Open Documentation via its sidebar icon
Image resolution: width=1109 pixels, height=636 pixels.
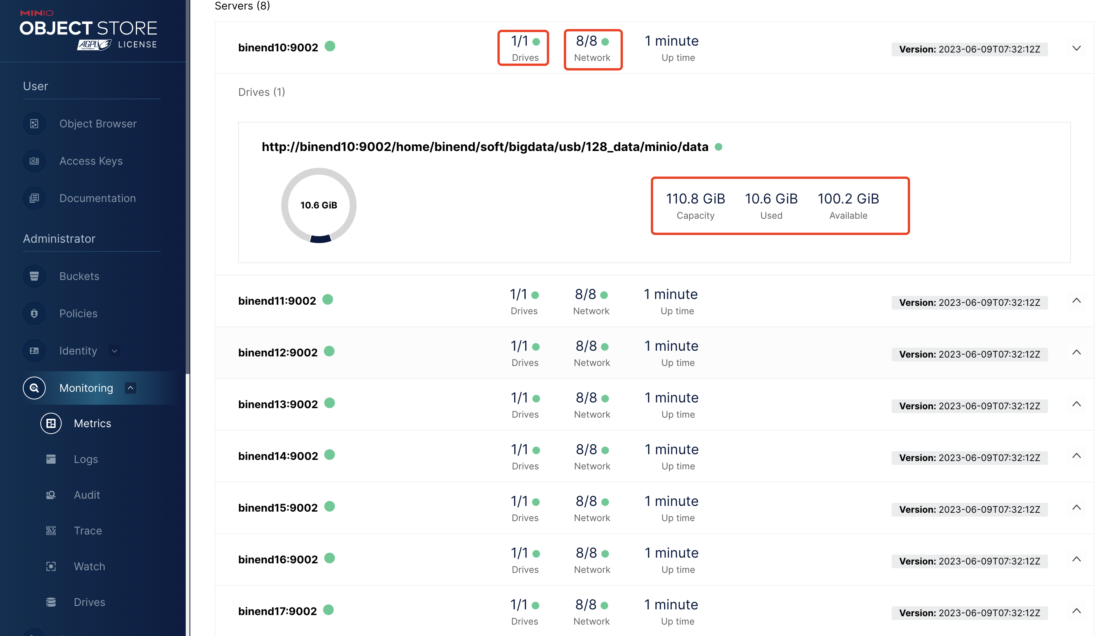point(34,198)
